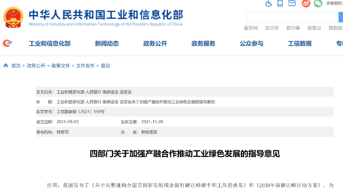Select the 发布日期 value 2021-11-05

(x=152, y=122)
